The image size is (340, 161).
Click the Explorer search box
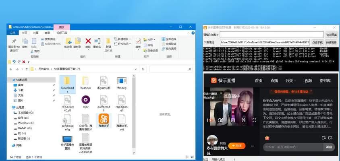[171, 69]
